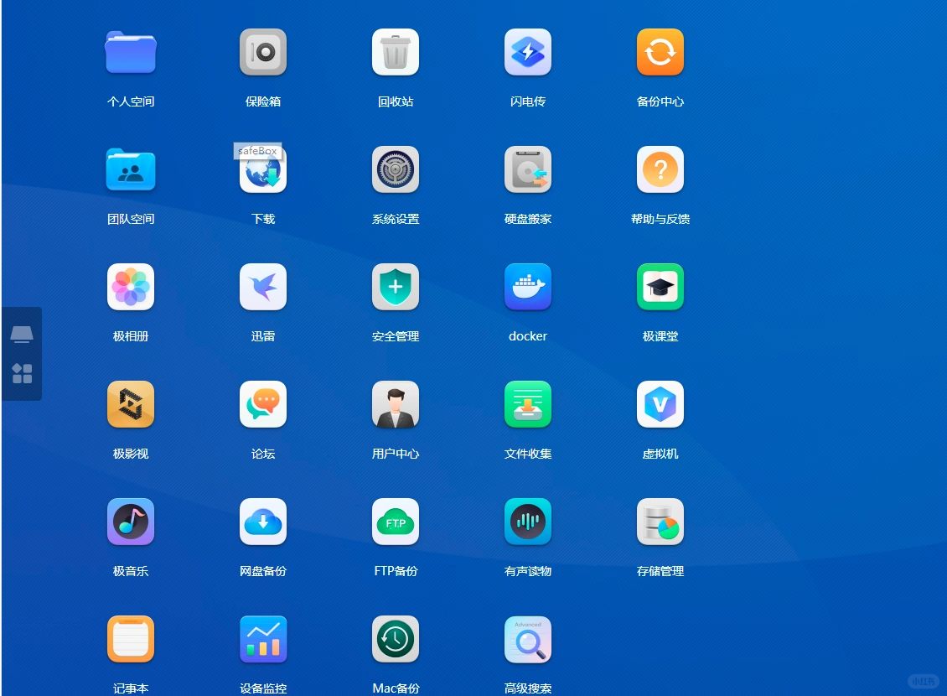Open the Mac备份 Time Machine backup app

tap(395, 639)
